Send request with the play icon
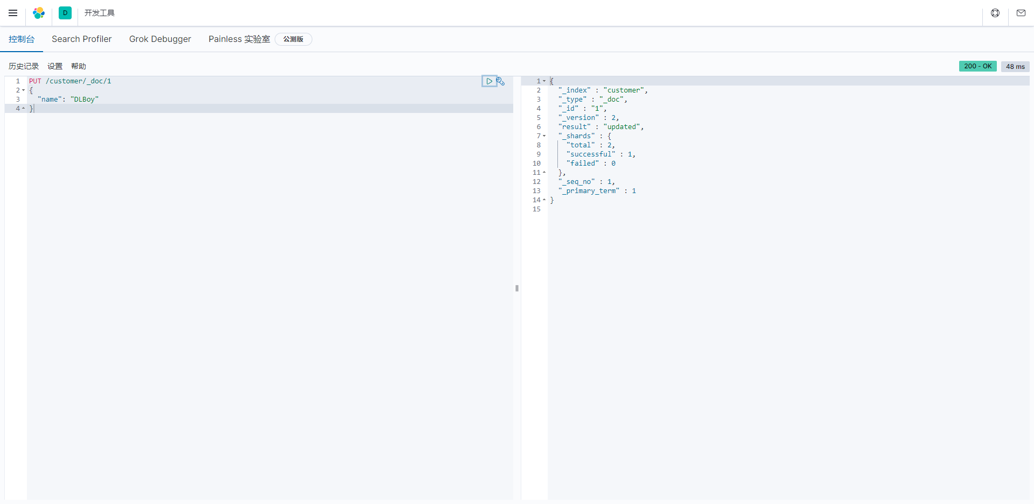 click(x=489, y=81)
